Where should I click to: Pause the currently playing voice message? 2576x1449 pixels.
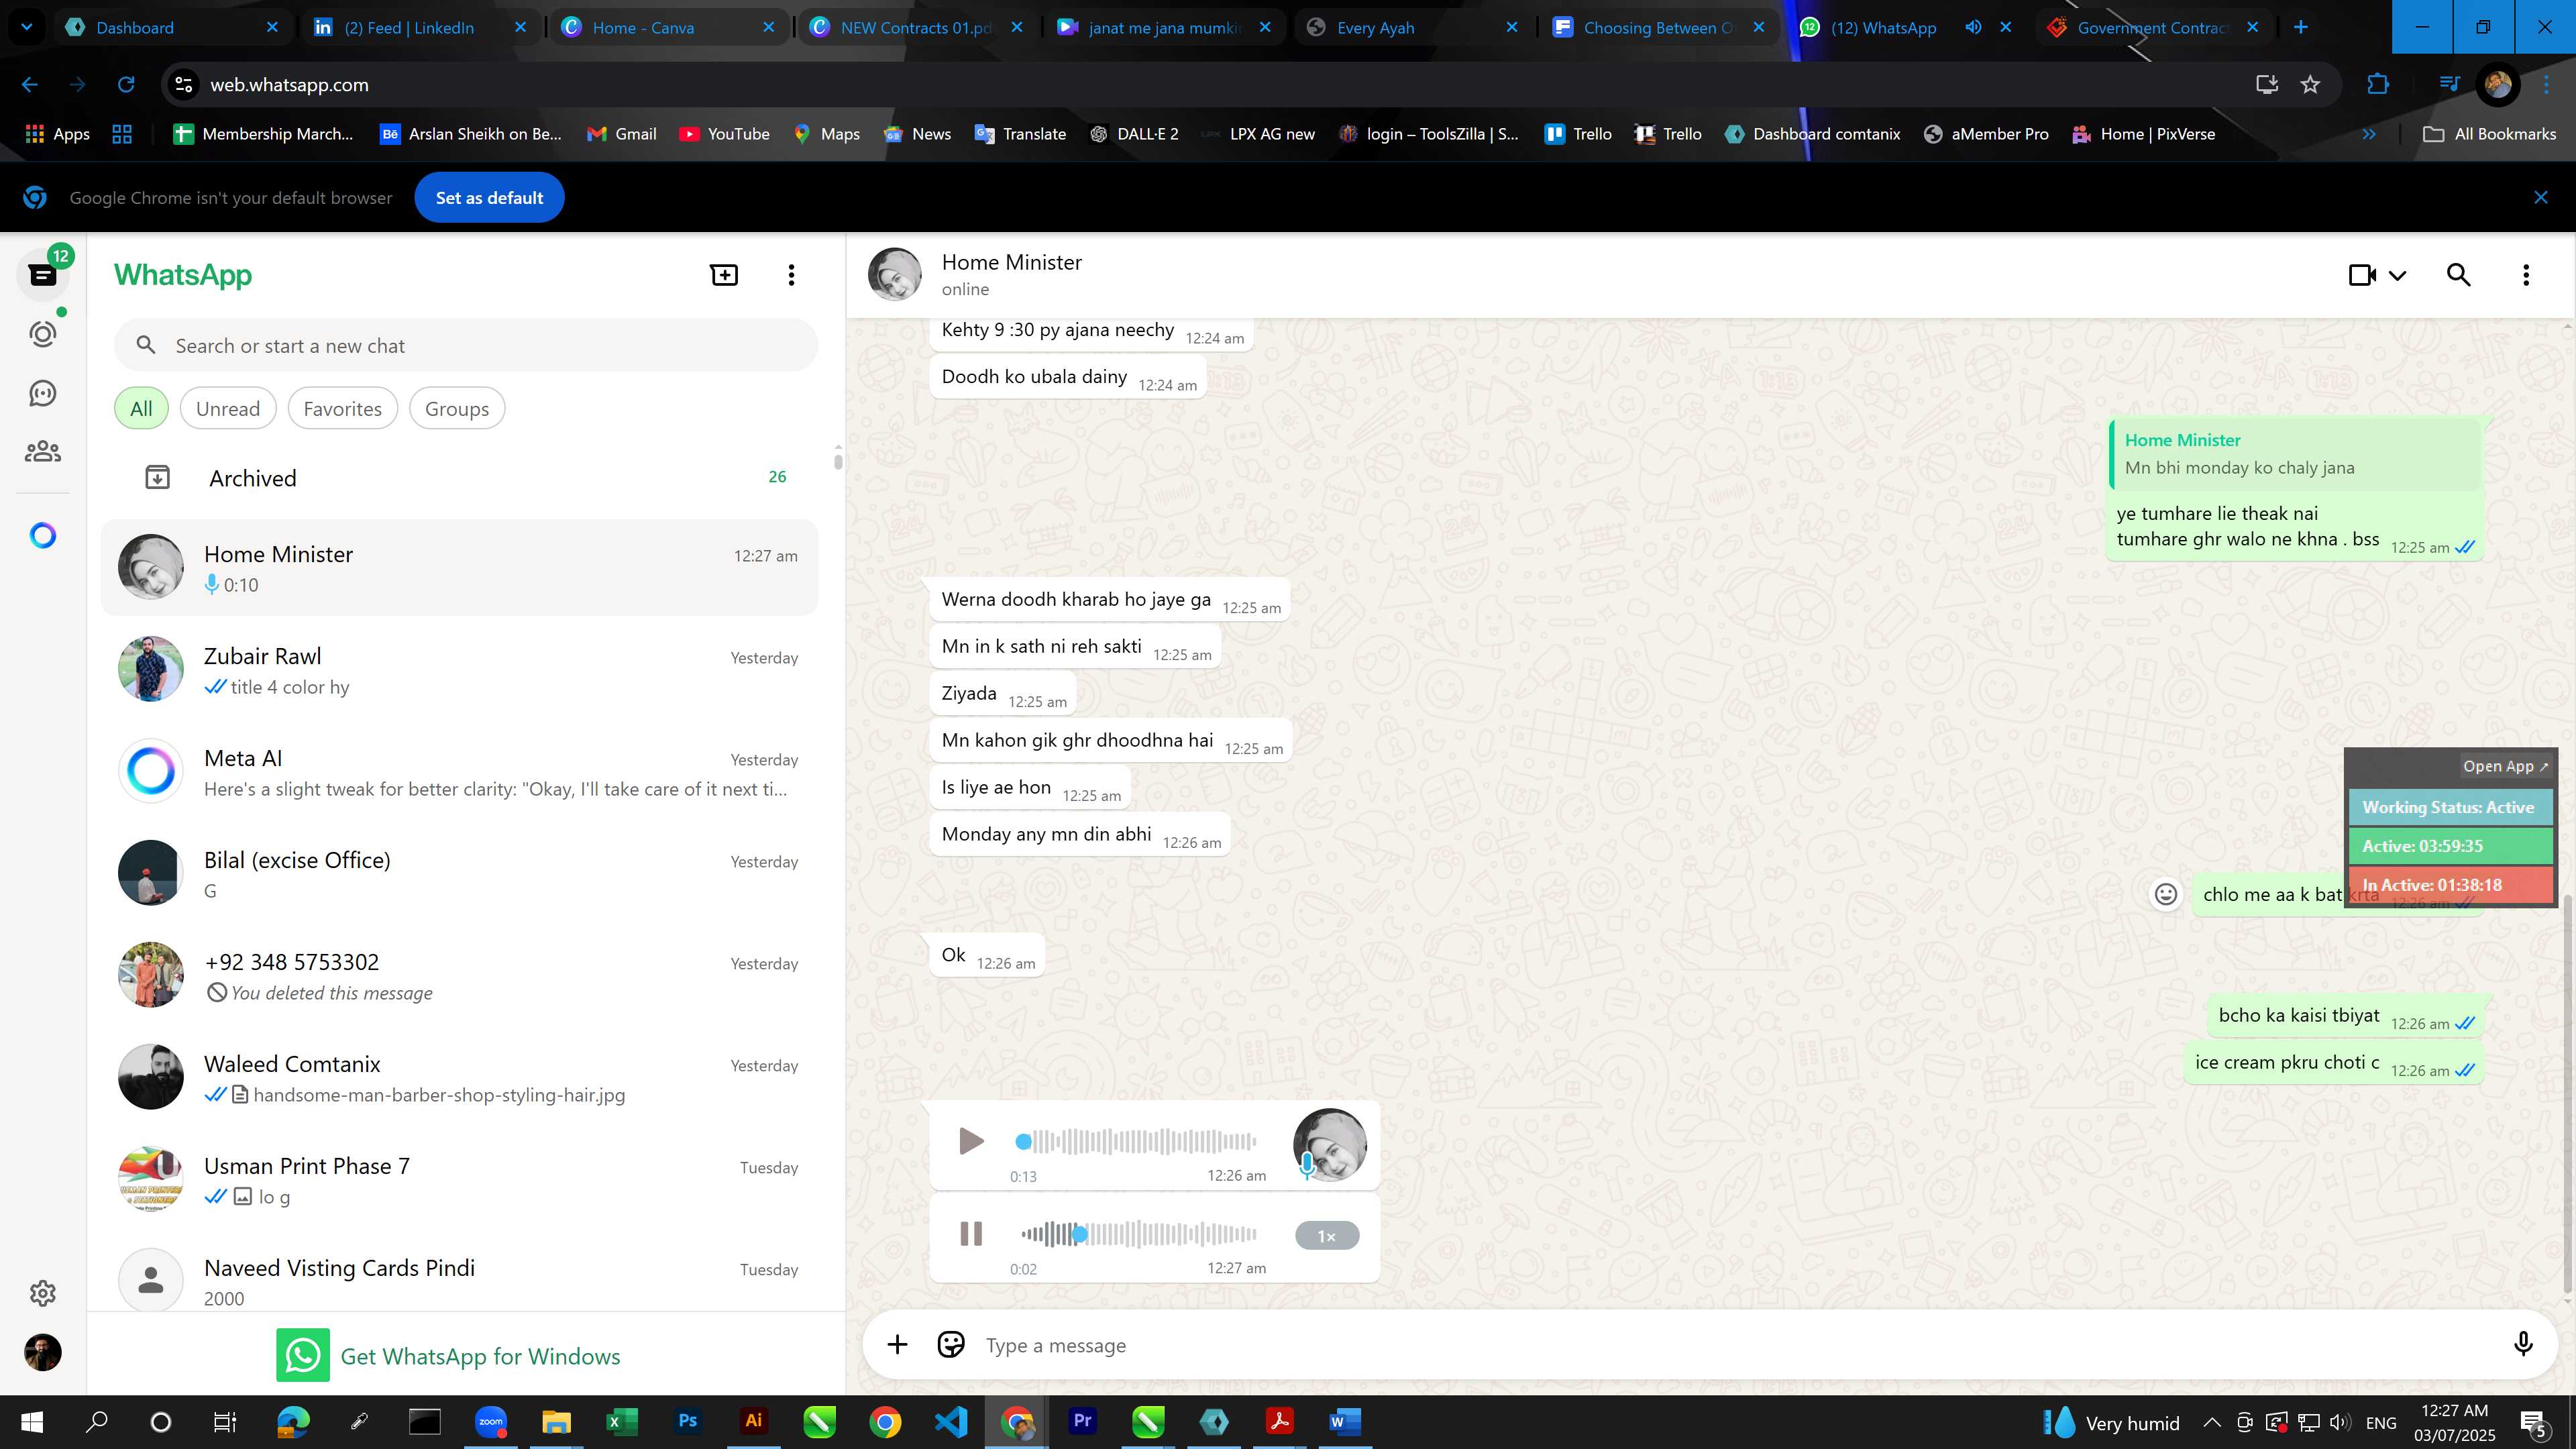click(971, 1234)
